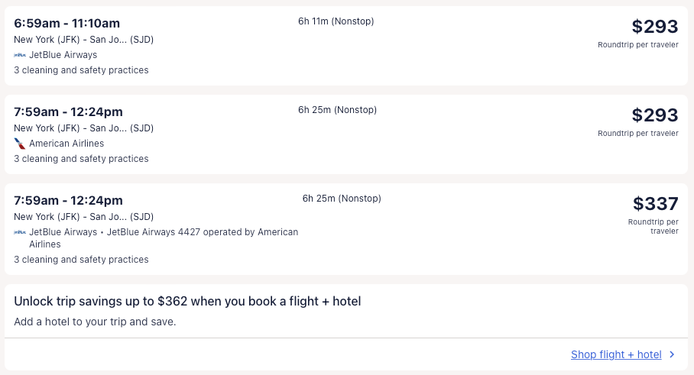The width and height of the screenshot is (694, 375).
Task: Click the American Airlines logo icon
Action: pos(20,144)
